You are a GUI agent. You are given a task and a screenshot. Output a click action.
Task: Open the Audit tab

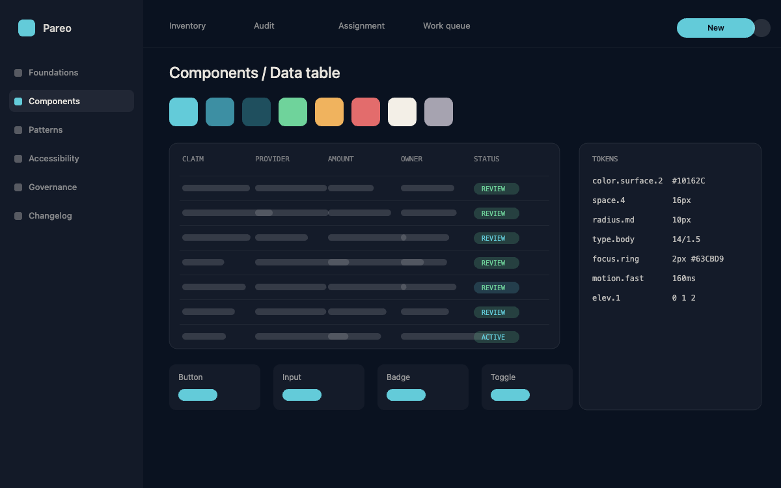[264, 26]
